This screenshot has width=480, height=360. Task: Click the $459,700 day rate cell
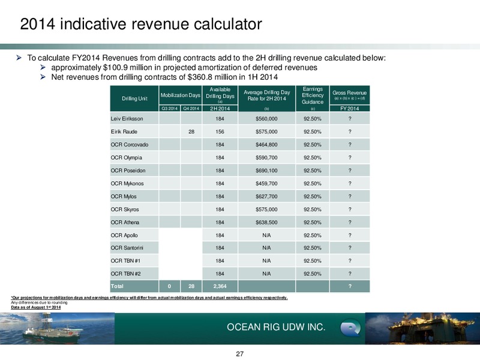(266, 184)
